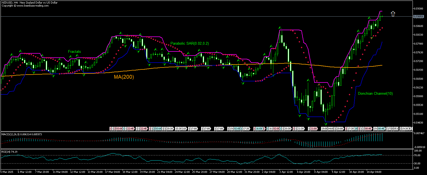Select the RSI(14) 74.19 indicator header

pyautogui.click(x=9, y=152)
